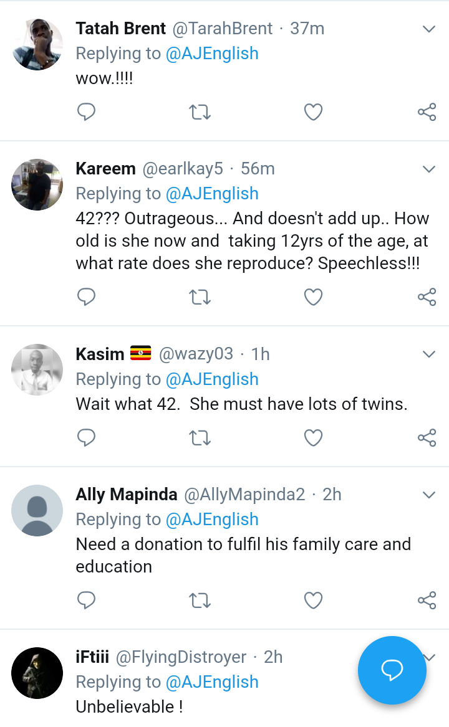Open Kareem's profile picture
449x727 pixels.
37,184
